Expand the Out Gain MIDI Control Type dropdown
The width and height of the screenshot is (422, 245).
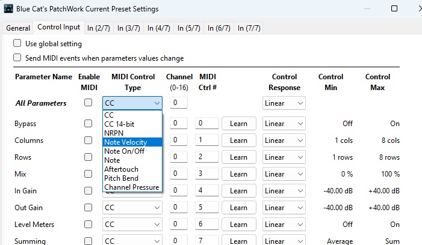pos(132,208)
